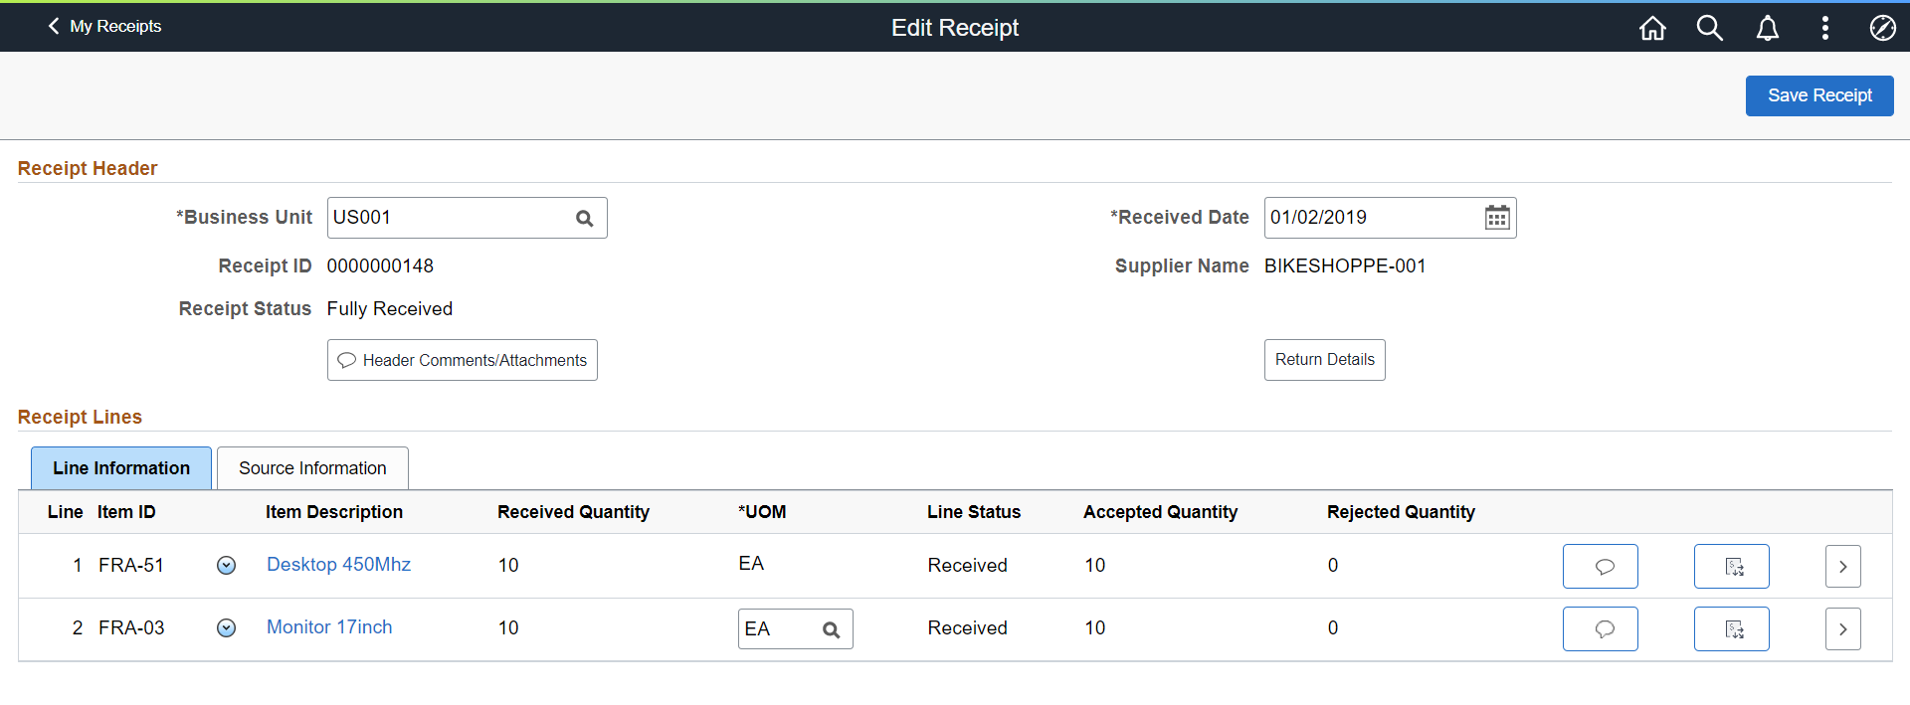The height and width of the screenshot is (705, 1910).
Task: Click the Business Unit lookup magnifier
Action: click(x=585, y=218)
